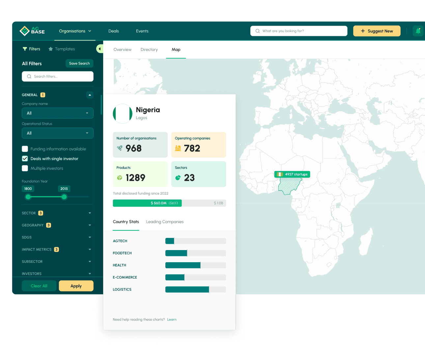Open the Operational Status dropdown
The width and height of the screenshot is (425, 358).
tap(58, 133)
